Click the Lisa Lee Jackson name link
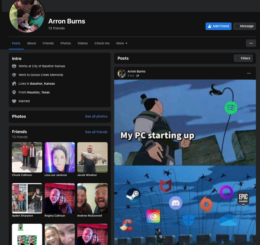This screenshot has width=260, height=245. click(56, 175)
